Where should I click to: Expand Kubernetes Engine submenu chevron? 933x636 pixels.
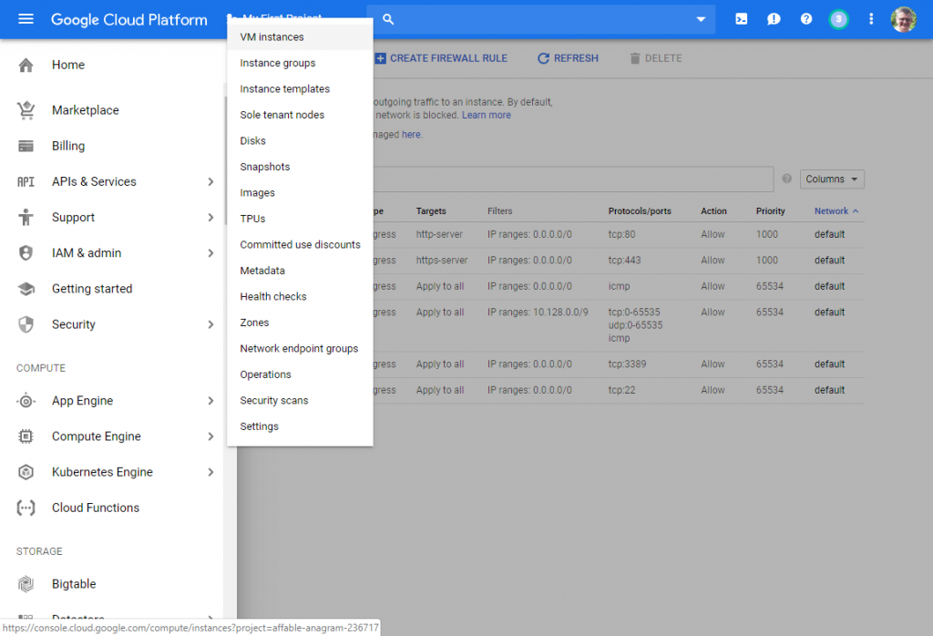210,472
